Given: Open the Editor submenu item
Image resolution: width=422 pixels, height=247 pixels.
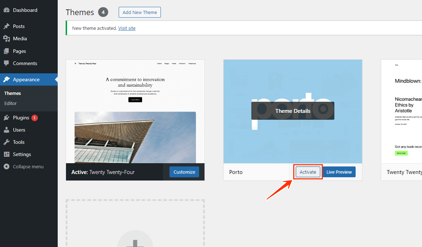Looking at the screenshot, I should [10, 103].
